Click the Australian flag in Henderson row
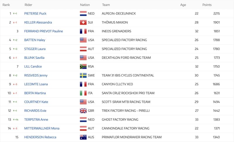The height and width of the screenshot is (142, 234). pyautogui.click(x=83, y=137)
